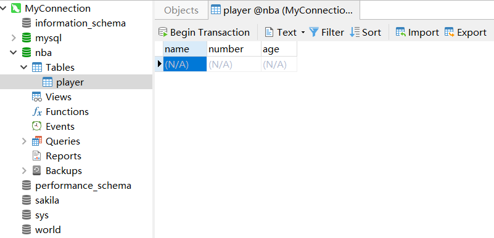Click the information_schema database icon
The height and width of the screenshot is (238, 494).
pos(27,23)
